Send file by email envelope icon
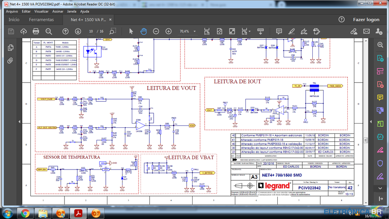The width and height of the screenshot is (389, 219). point(366,31)
